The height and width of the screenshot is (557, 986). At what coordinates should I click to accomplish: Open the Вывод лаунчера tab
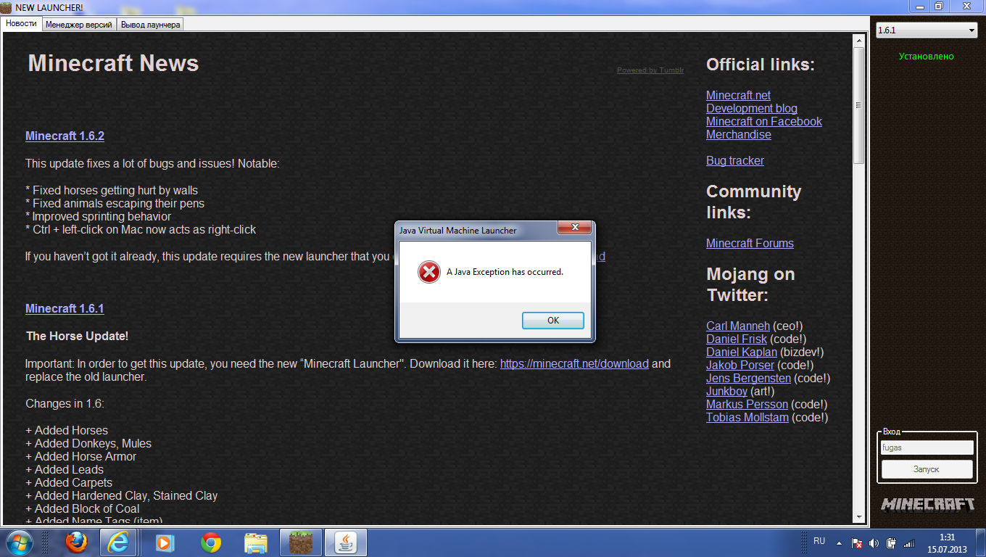(150, 24)
